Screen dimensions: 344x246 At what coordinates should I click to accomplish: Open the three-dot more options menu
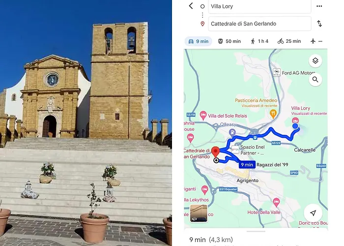[x=319, y=6]
